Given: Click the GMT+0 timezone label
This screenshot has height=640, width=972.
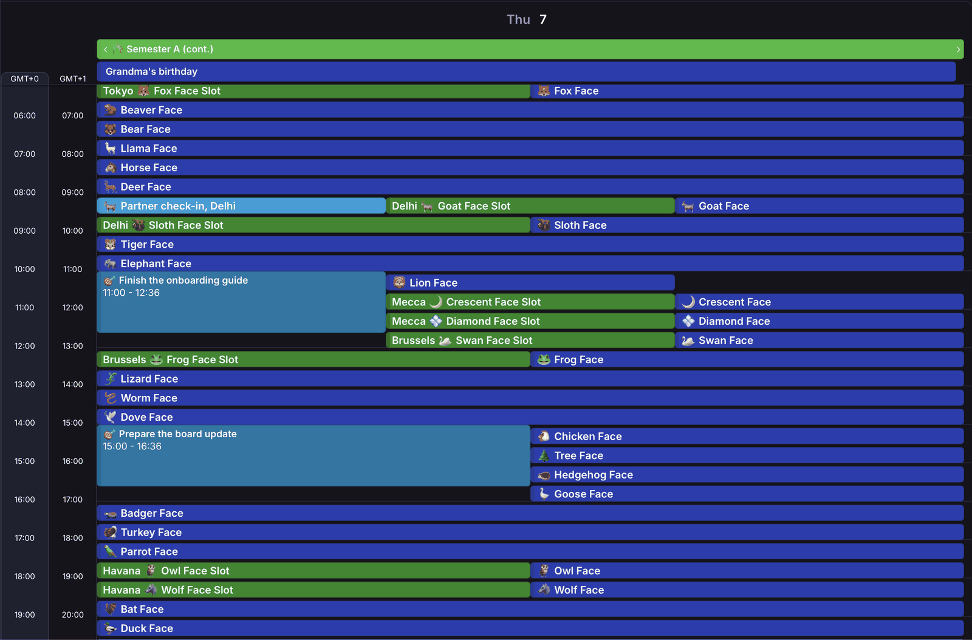Looking at the screenshot, I should click(x=24, y=79).
